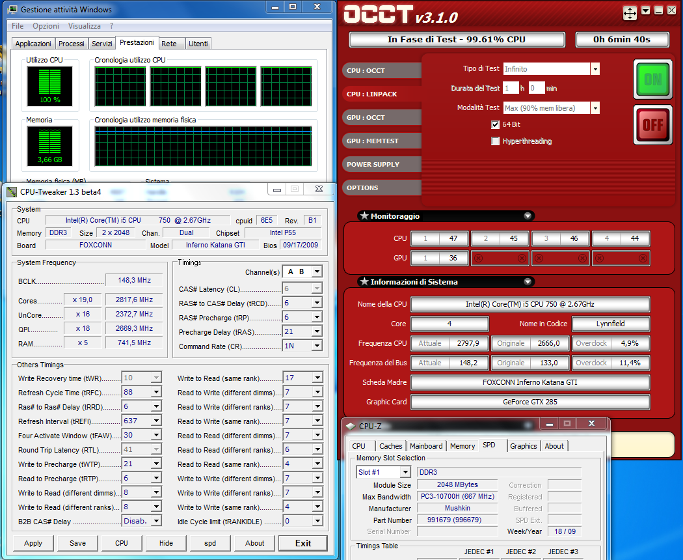Click the star icon beside Monitoraggio
The width and height of the screenshot is (683, 560).
(x=364, y=216)
